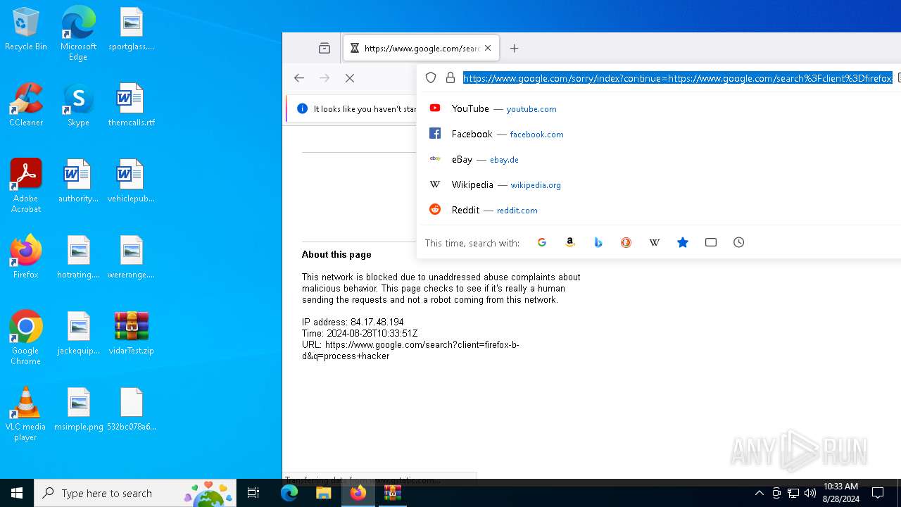Click 'About this page' heading

(x=336, y=255)
